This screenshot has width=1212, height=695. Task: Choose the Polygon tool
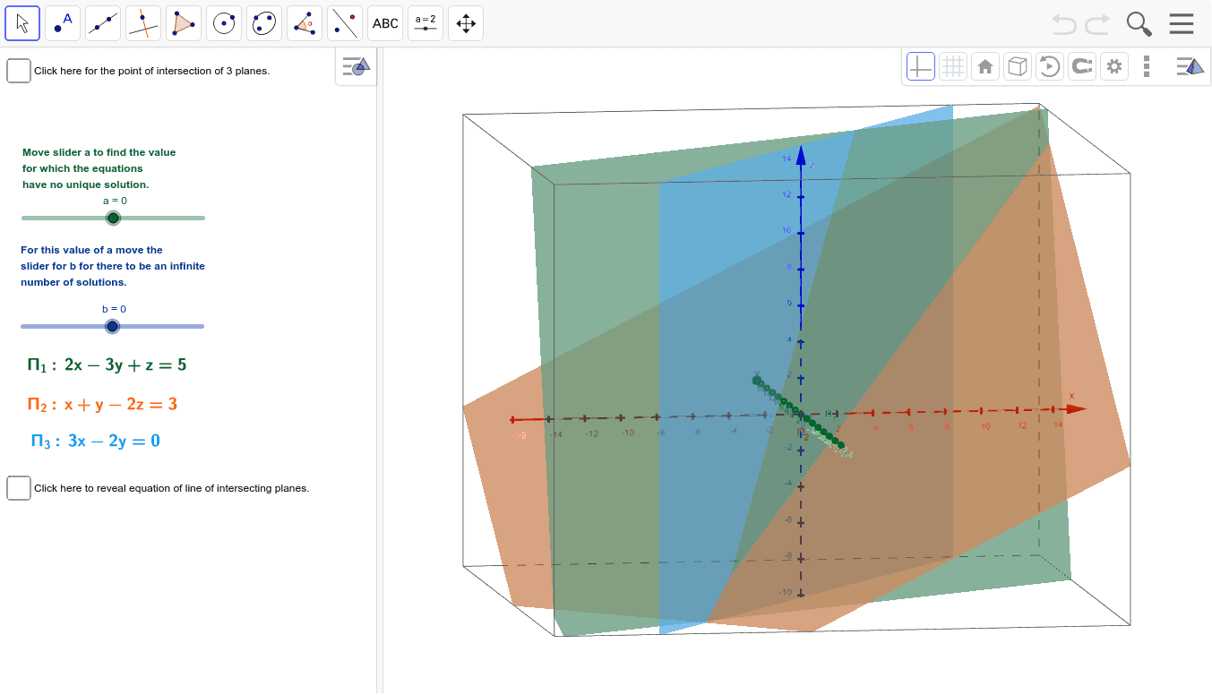(184, 23)
